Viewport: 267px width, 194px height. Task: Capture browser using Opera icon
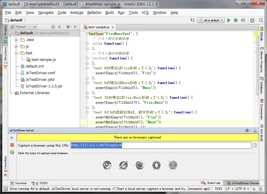156,165
